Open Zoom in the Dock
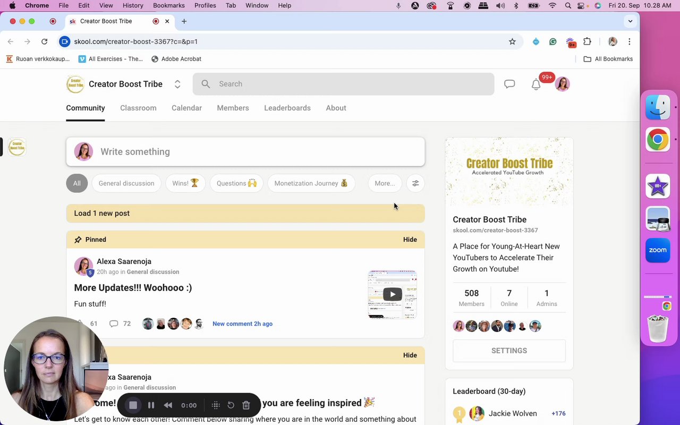The image size is (680, 425). point(658,250)
